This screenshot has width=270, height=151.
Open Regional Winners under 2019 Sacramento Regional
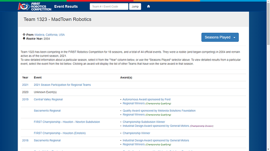[x=133, y=115]
